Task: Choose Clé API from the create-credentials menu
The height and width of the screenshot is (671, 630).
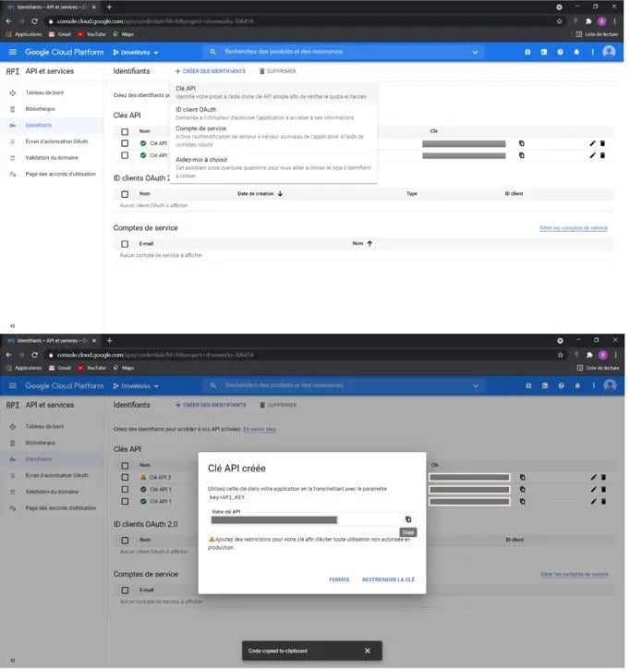Action: tap(273, 92)
